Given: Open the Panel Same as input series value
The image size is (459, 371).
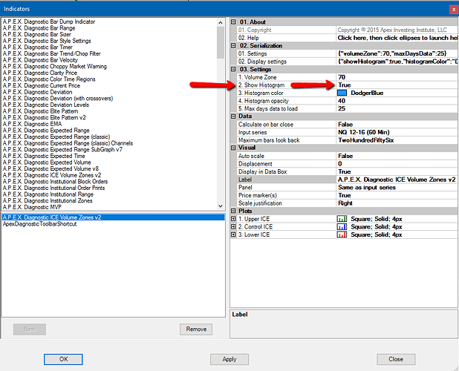Looking at the screenshot, I should point(397,188).
